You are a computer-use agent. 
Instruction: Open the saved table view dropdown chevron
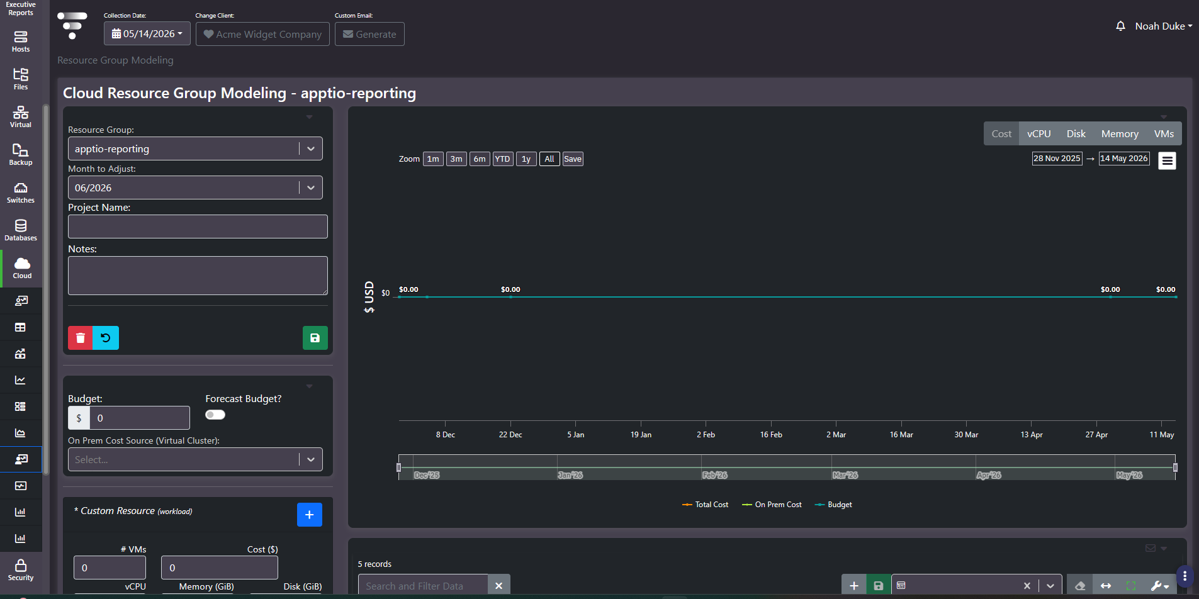(x=1050, y=586)
